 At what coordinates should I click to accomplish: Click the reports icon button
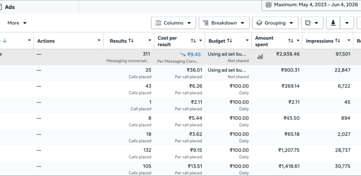tap(312, 23)
